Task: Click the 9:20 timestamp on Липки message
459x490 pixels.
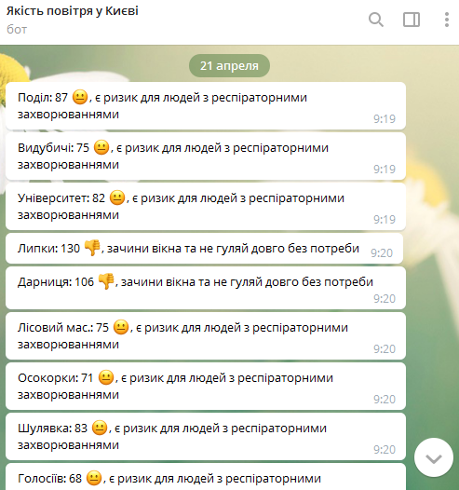Action: click(382, 252)
